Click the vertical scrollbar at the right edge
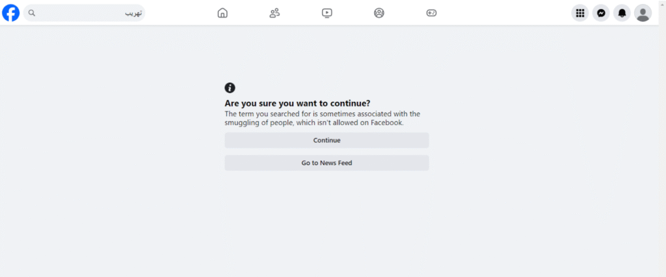This screenshot has width=666, height=277. click(662, 139)
